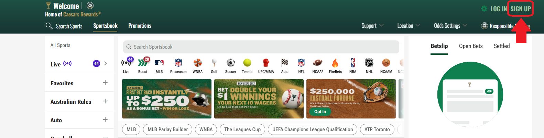Click Opt In on Fastball Fortune banner
This screenshot has height=138, width=544.
320,112
